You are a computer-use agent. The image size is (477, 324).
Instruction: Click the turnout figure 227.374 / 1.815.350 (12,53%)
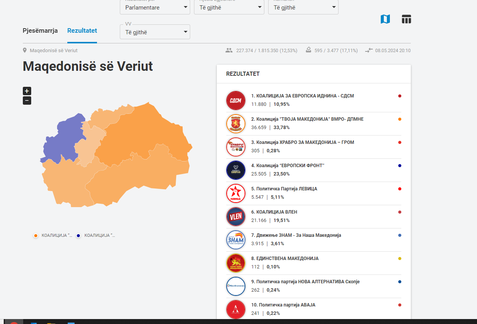pyautogui.click(x=267, y=50)
